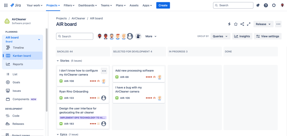
Task: Enter full screen mode icon
Action: click(249, 24)
